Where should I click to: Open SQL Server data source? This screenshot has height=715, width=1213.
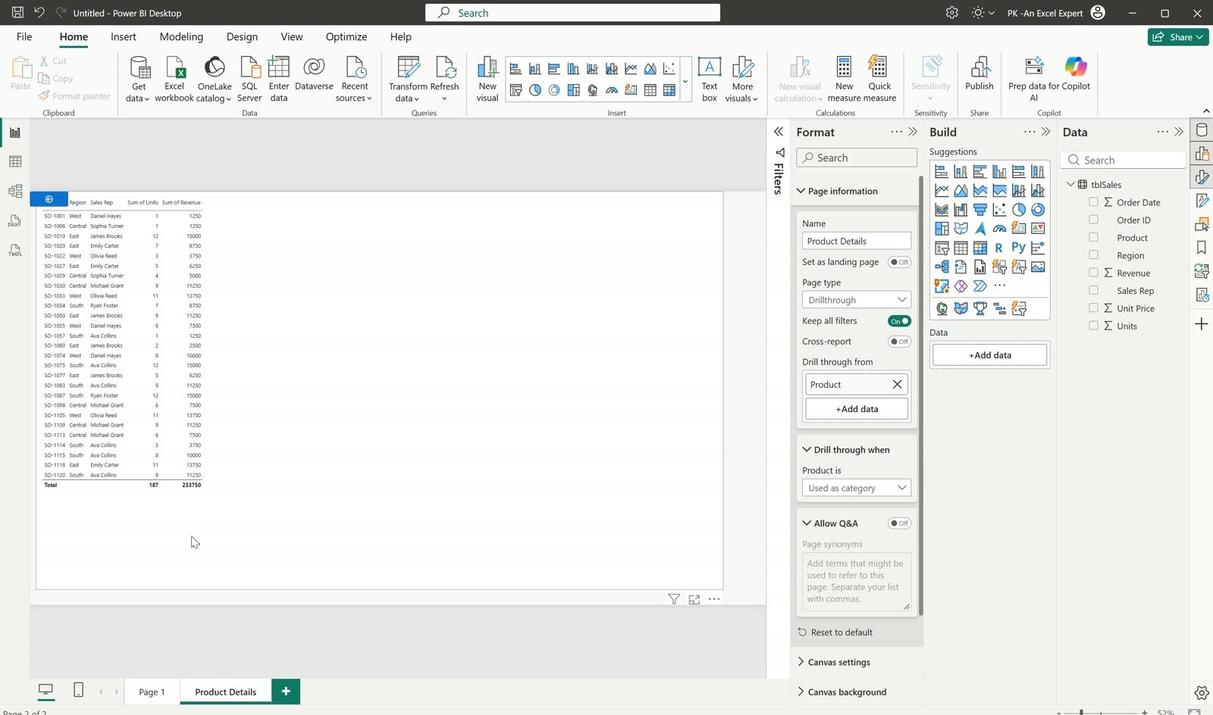click(249, 79)
